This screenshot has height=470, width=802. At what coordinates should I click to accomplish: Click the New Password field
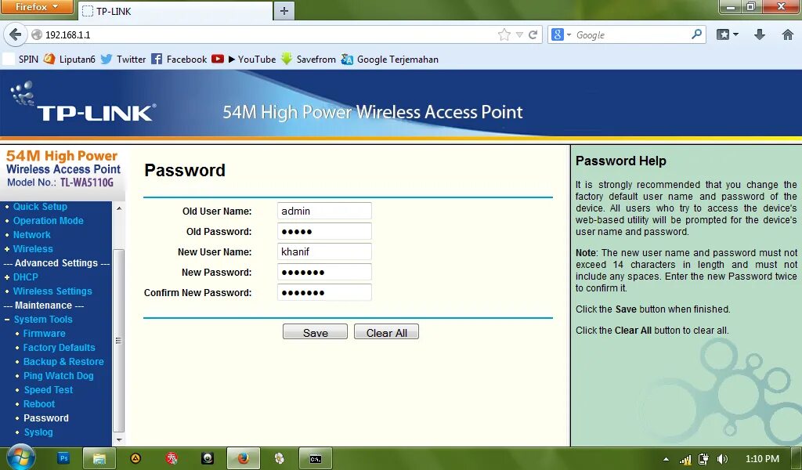[324, 272]
